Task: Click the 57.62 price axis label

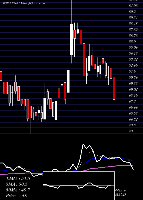Action: click(133, 30)
